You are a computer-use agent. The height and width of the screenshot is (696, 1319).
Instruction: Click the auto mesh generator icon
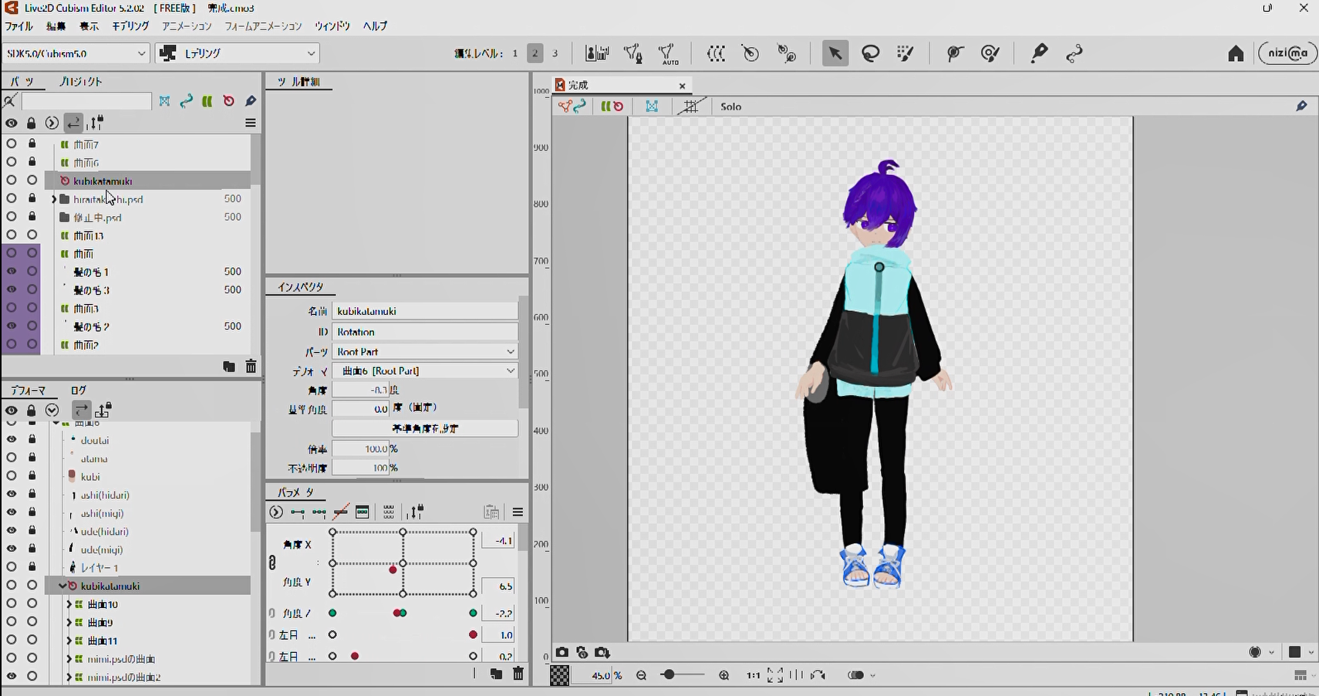(669, 53)
